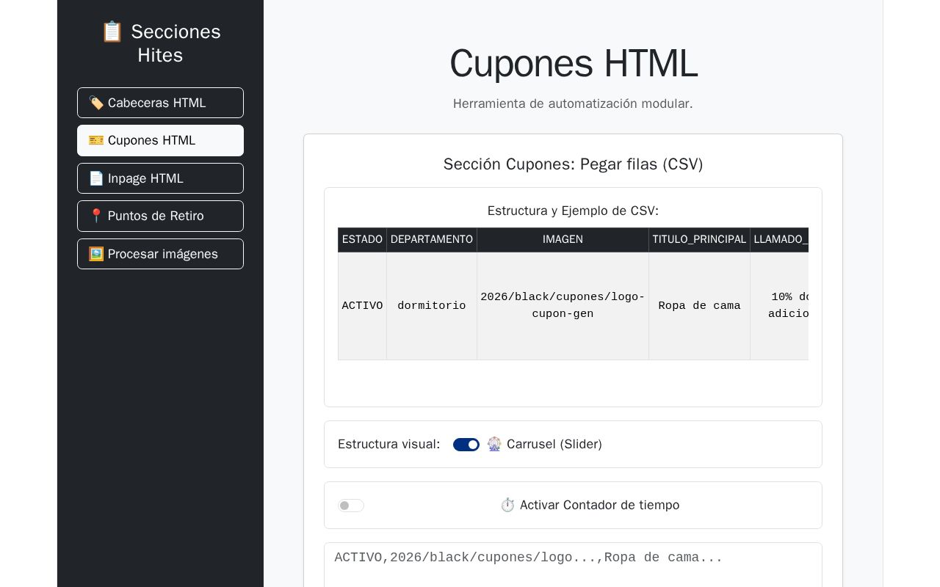Click the TITULO_PRINCIPAL column header
940x587 pixels.
click(699, 239)
